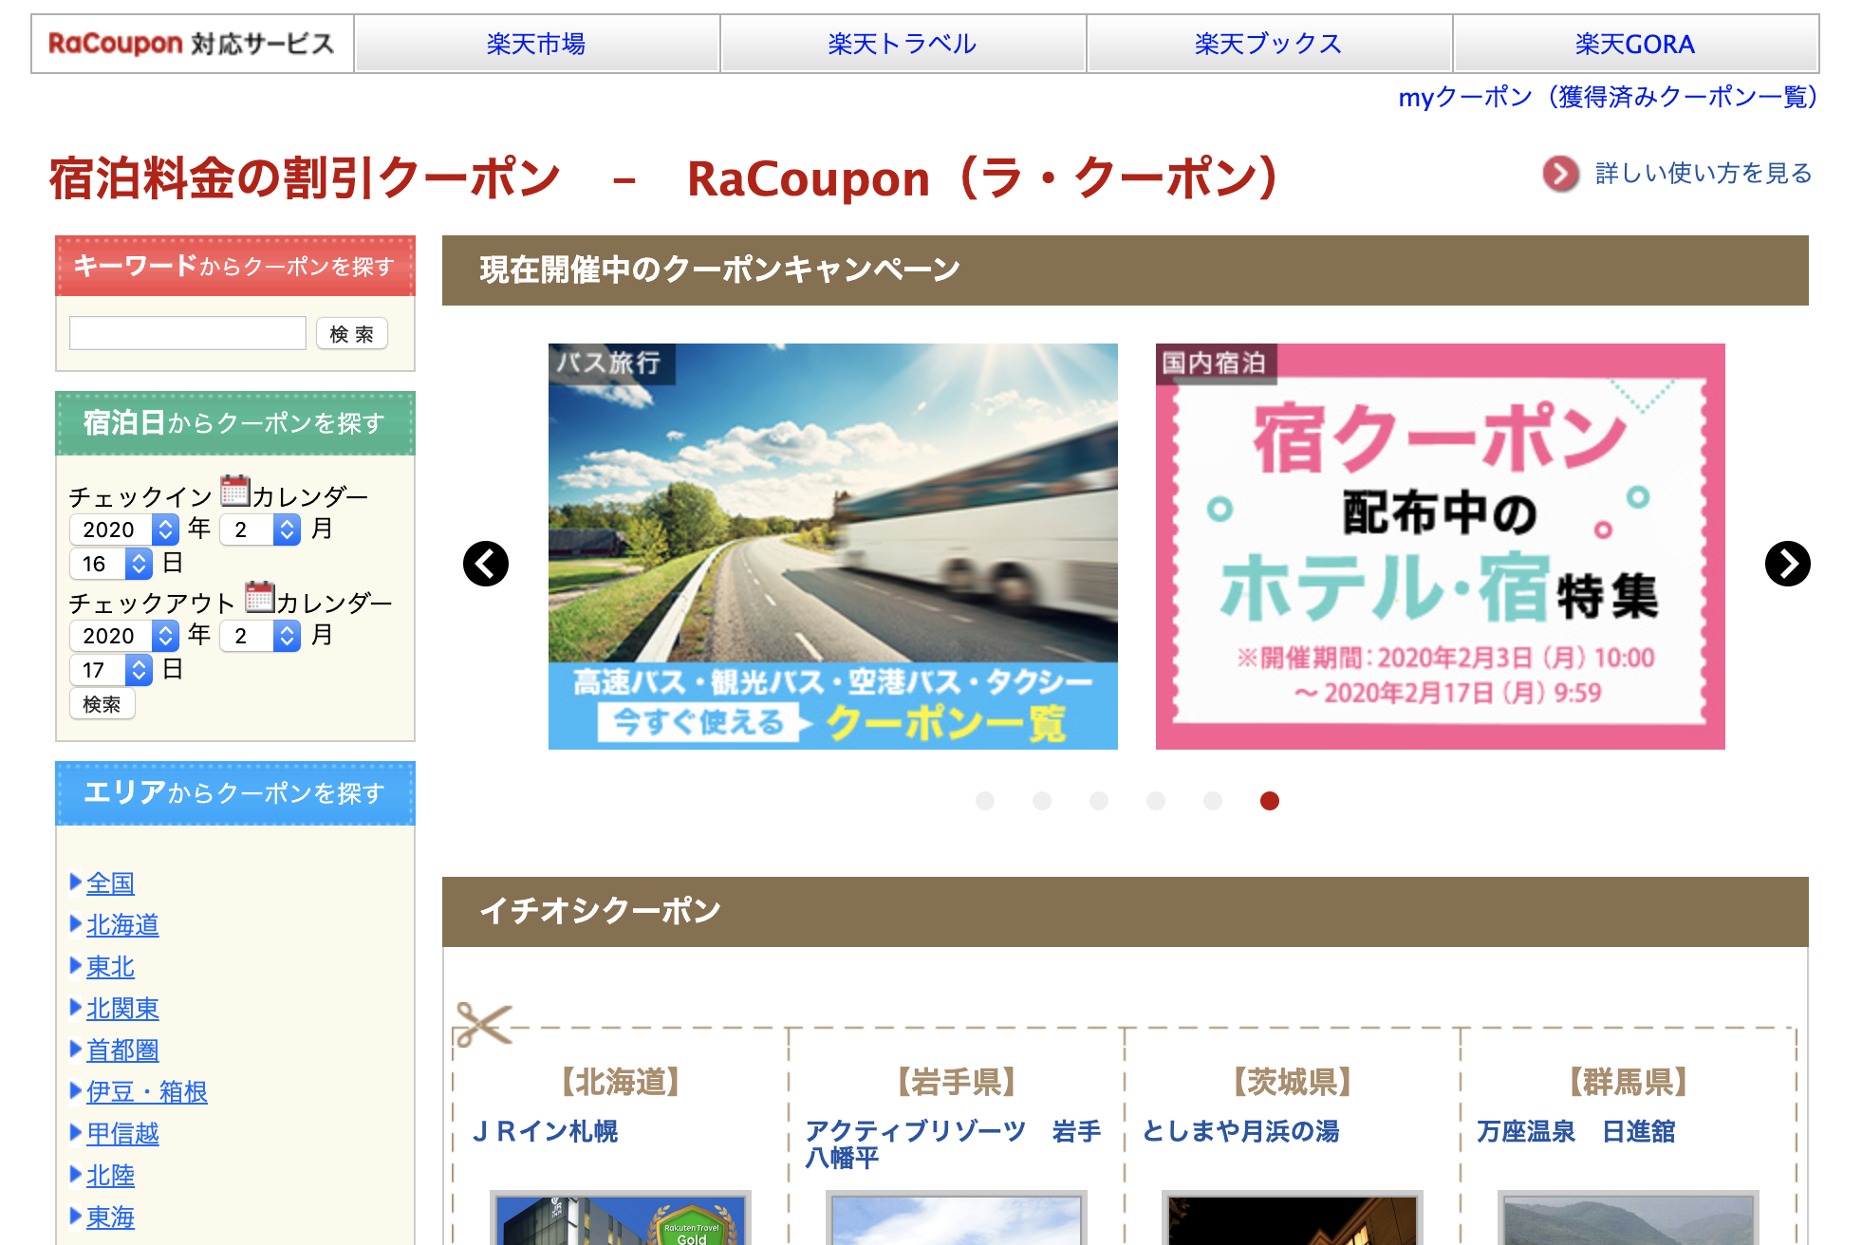Open the バス旅行 coupon banner

click(833, 547)
